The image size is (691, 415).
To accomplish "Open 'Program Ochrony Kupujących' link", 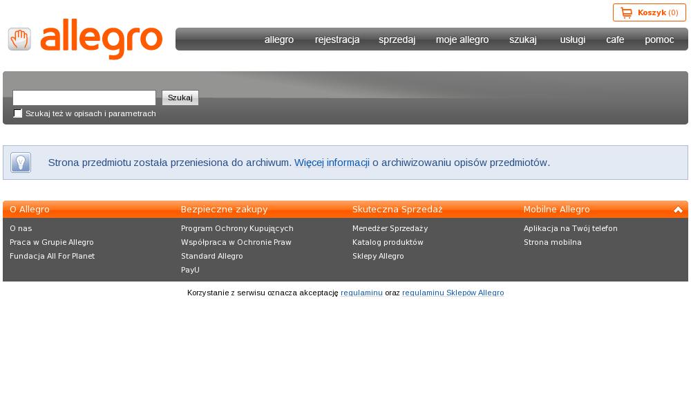I will [237, 228].
